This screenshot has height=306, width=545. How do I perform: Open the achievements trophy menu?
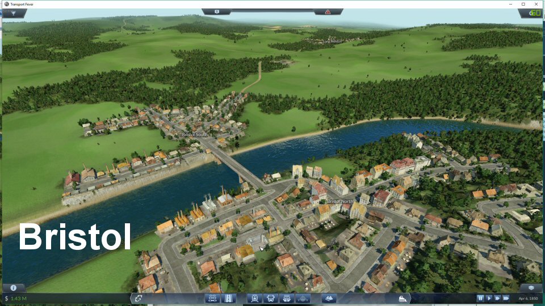[13, 13]
